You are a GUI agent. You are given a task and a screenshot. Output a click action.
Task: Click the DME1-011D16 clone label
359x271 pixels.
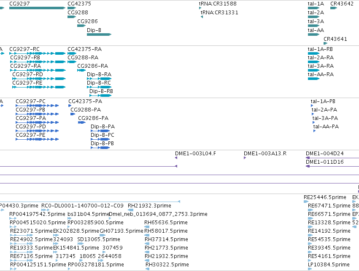click(x=325, y=162)
